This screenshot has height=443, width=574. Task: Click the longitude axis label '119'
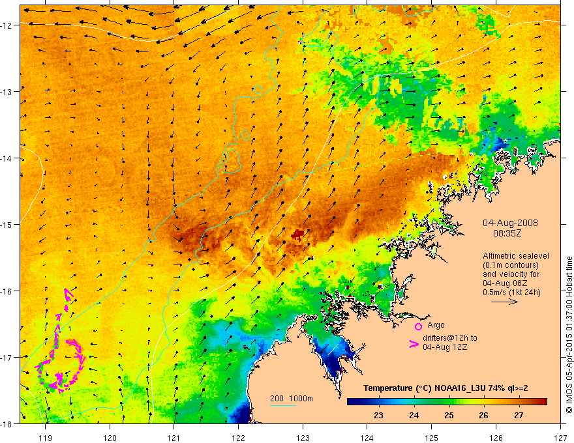pos(46,438)
